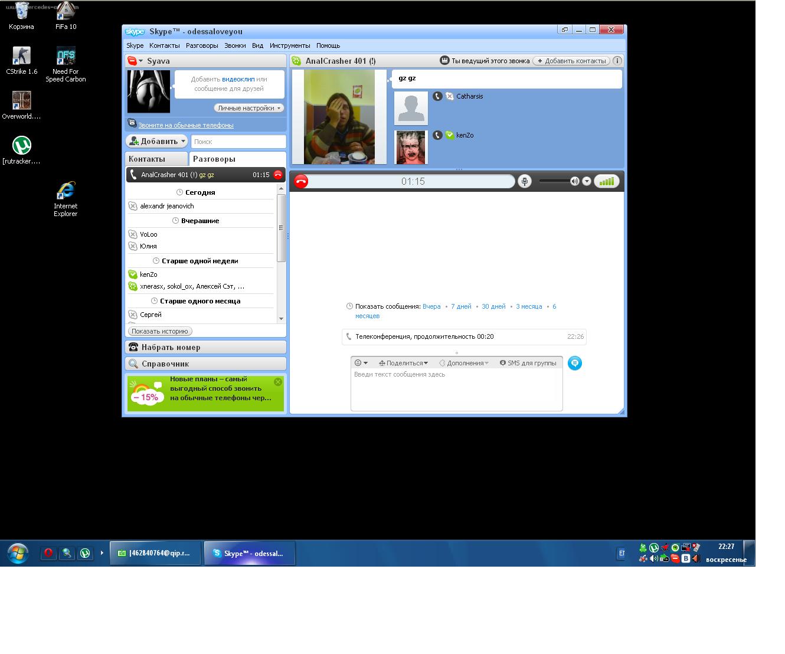The width and height of the screenshot is (785, 654).
Task: Hang up from the AnalCrasher 401 list row
Action: pyautogui.click(x=277, y=175)
